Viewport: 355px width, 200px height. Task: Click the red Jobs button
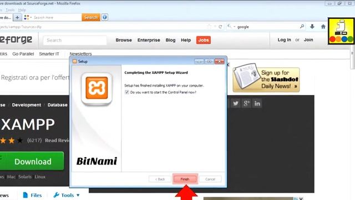pos(204,40)
